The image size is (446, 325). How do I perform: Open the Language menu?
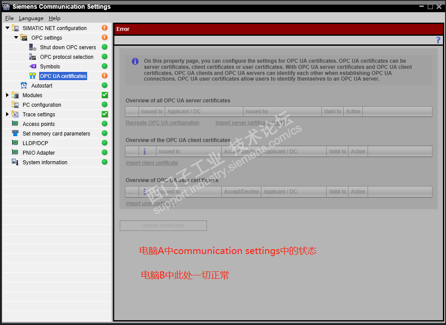(x=31, y=18)
